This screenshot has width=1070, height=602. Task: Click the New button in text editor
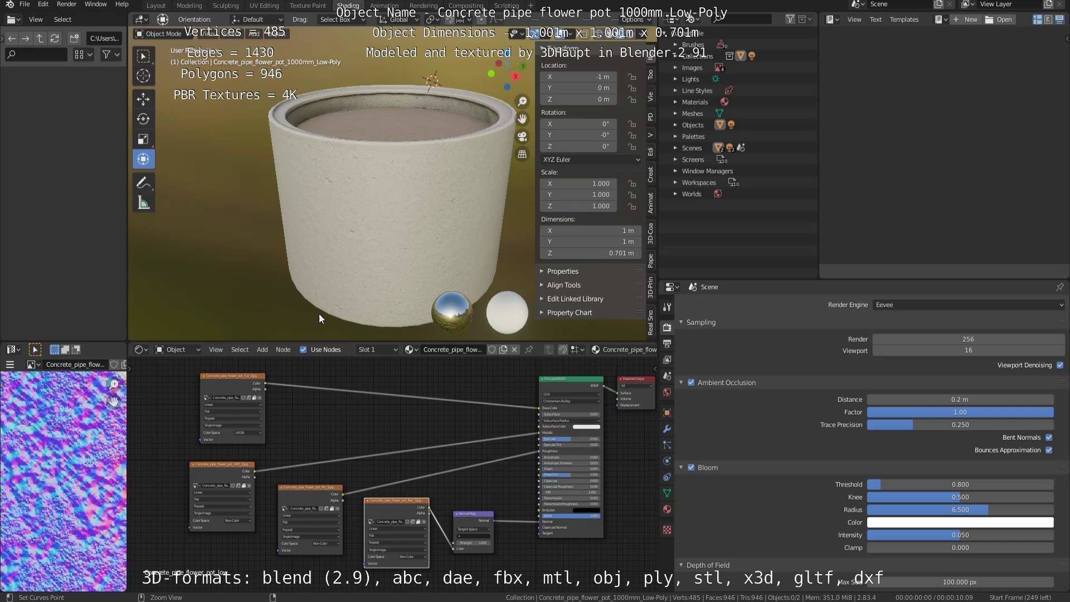point(966,20)
